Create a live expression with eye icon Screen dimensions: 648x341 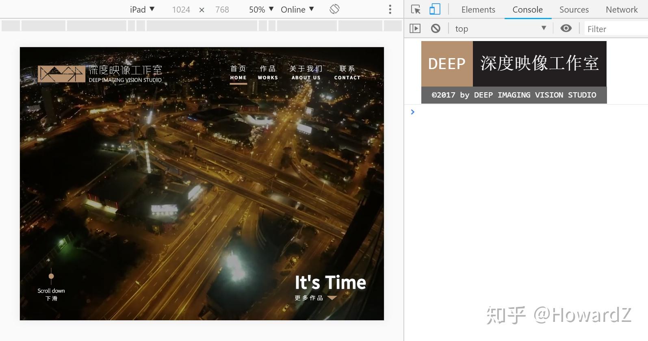coord(566,28)
